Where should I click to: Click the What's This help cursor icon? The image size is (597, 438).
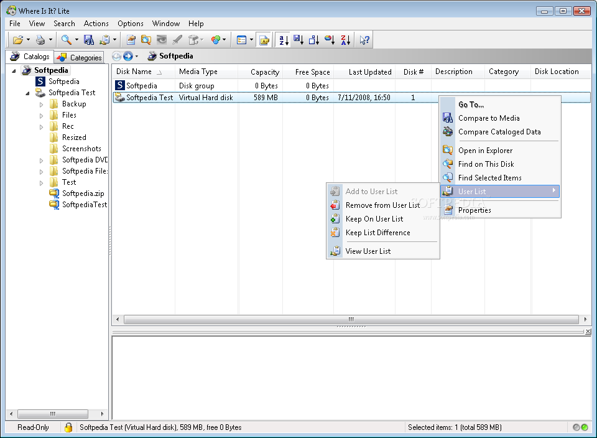pos(364,40)
